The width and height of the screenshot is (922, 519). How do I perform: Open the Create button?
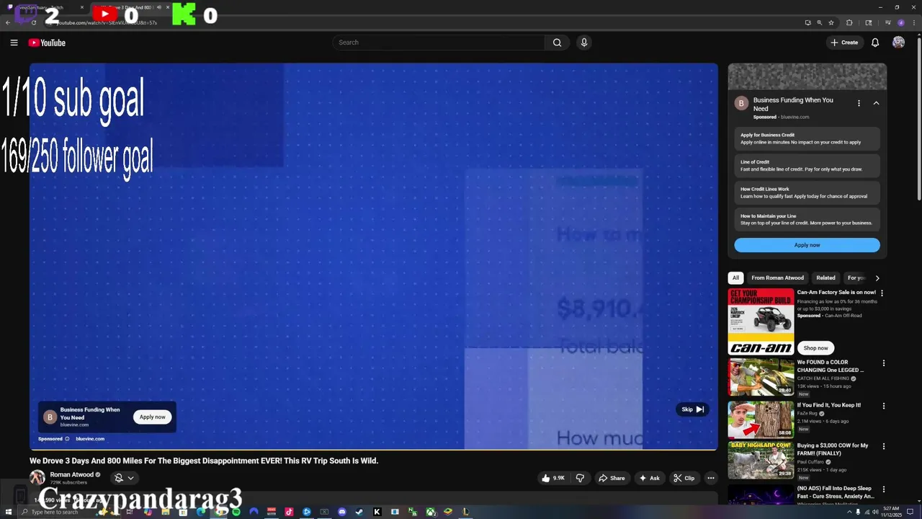point(844,43)
